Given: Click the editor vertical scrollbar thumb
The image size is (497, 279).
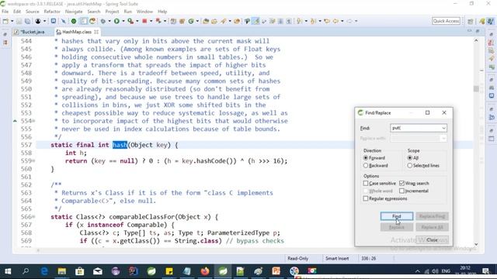Looking at the screenshot, I should click(476, 89).
